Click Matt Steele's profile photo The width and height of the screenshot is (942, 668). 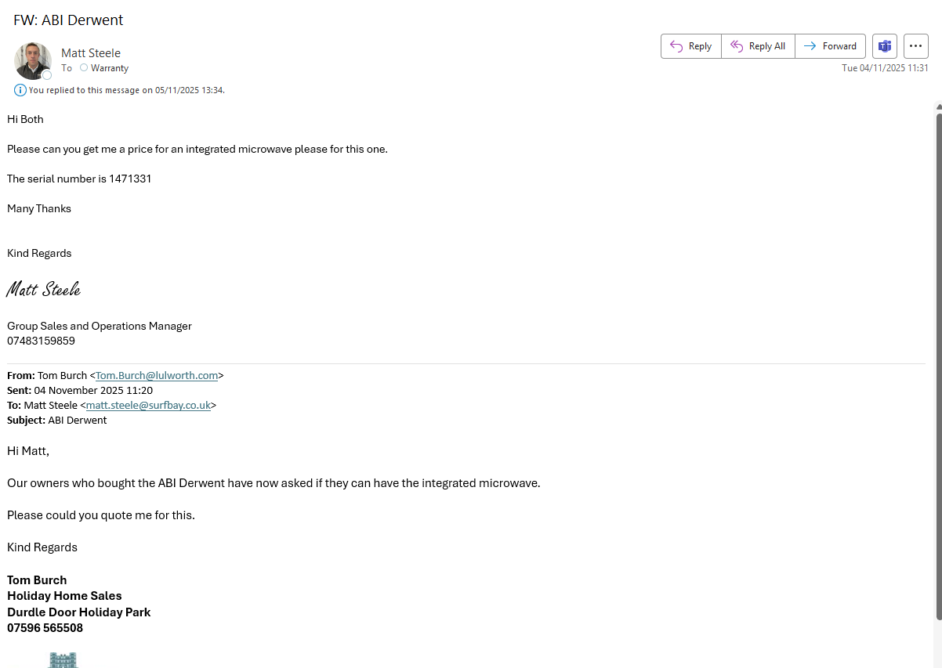[x=32, y=60]
